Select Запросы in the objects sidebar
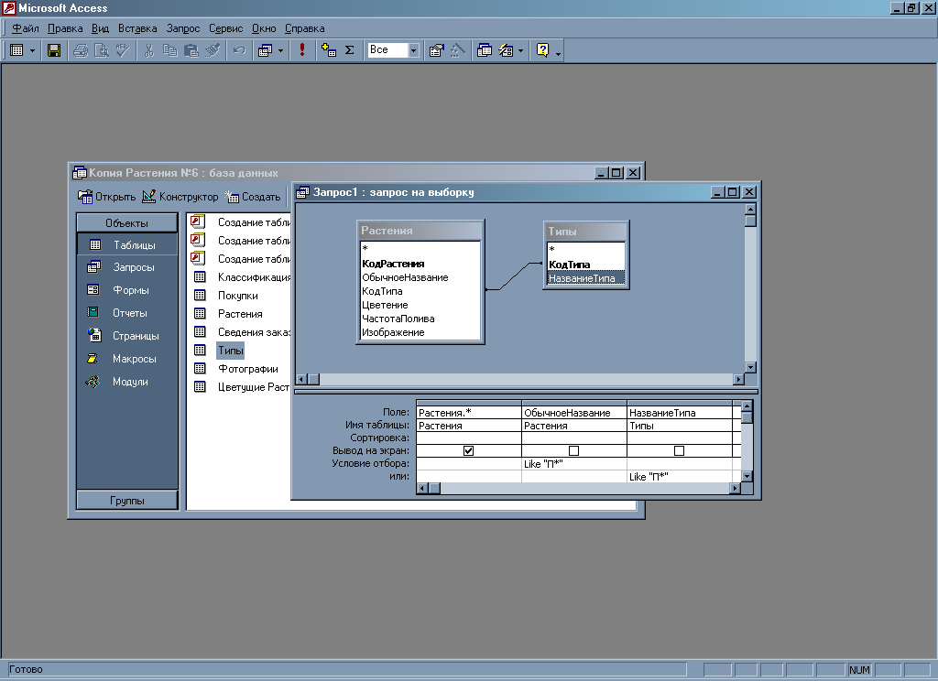The image size is (938, 681). point(126,267)
